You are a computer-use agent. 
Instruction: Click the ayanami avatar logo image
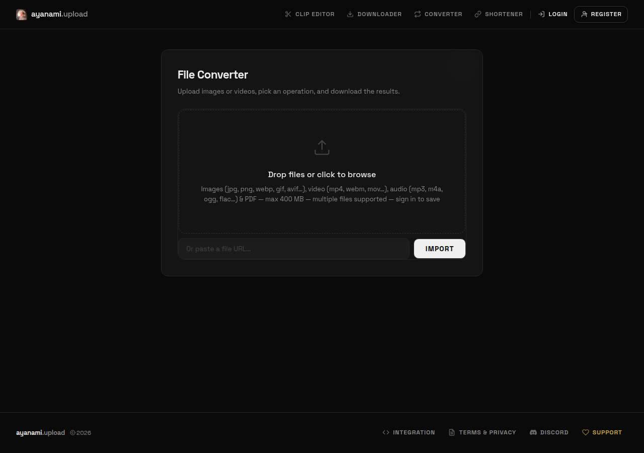[21, 15]
